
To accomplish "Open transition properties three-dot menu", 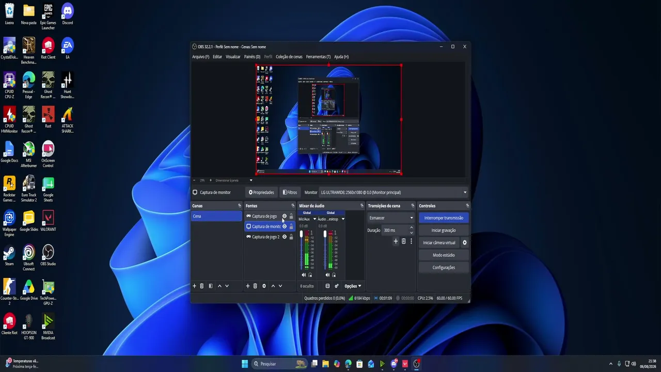I will click(411, 241).
